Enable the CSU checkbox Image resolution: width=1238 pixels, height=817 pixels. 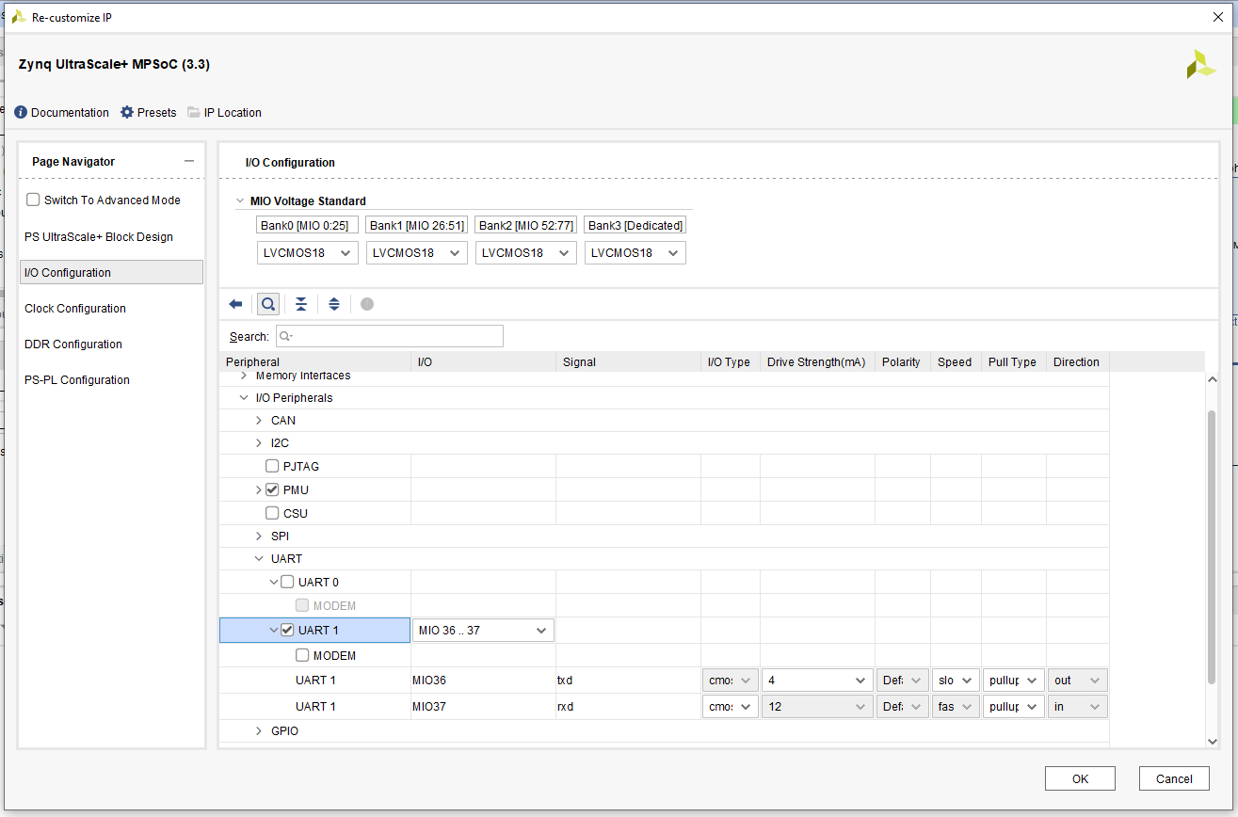(272, 513)
